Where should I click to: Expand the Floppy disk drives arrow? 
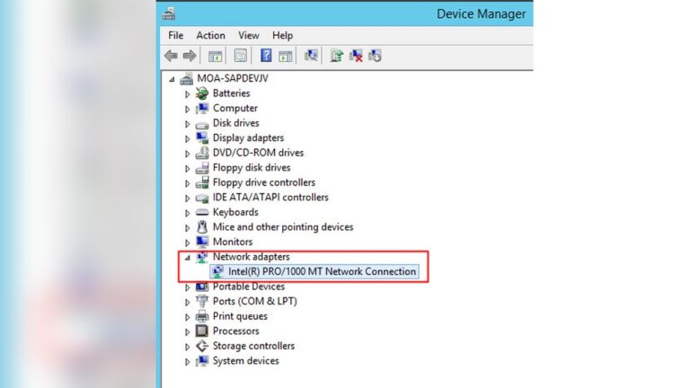[187, 169]
